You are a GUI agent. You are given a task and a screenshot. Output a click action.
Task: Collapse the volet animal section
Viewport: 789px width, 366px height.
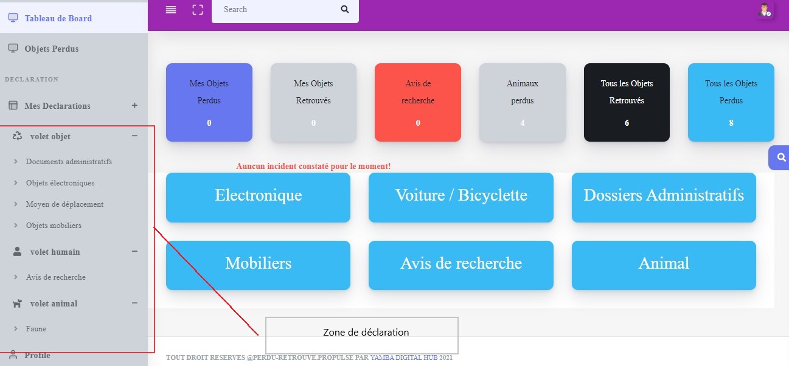point(134,303)
